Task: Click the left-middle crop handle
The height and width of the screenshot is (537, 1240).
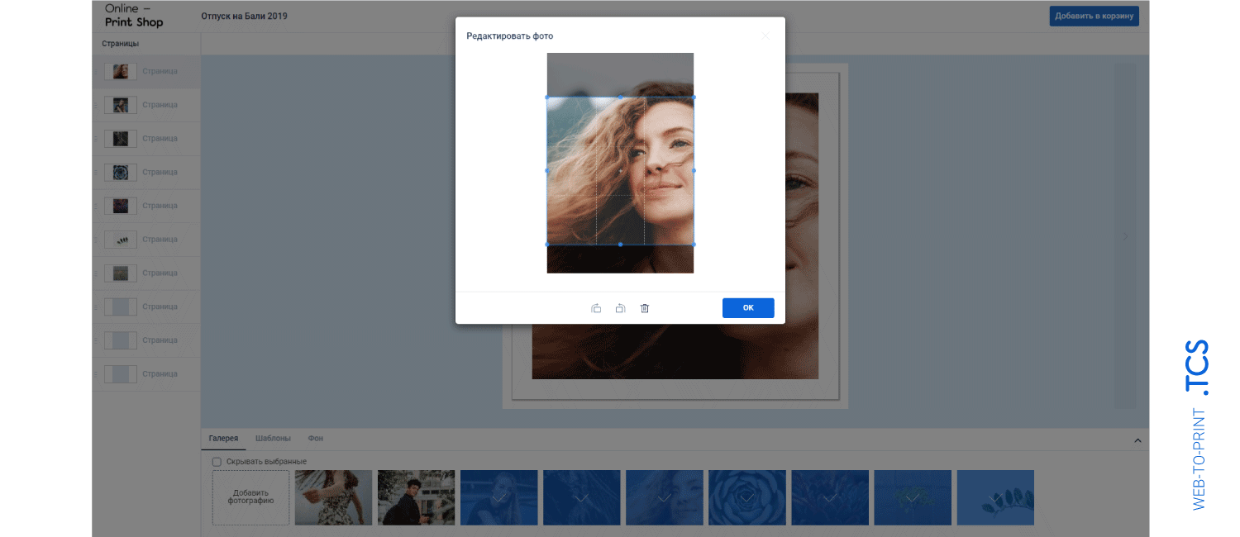Action: (x=547, y=171)
